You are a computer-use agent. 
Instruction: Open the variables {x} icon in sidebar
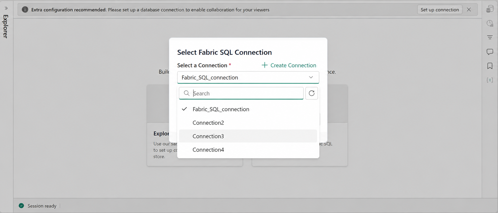click(x=490, y=80)
